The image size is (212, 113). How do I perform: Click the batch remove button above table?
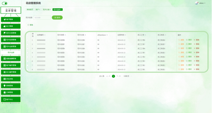point(30,25)
